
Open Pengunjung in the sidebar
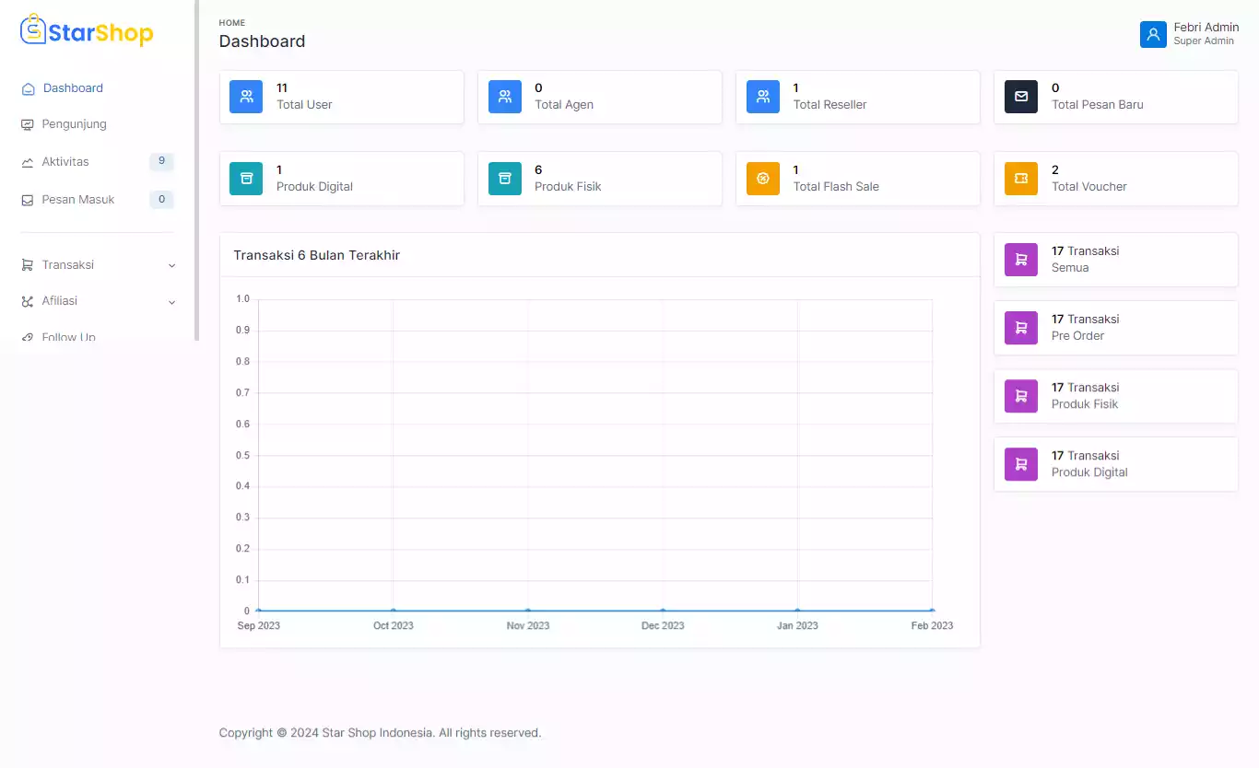click(74, 124)
